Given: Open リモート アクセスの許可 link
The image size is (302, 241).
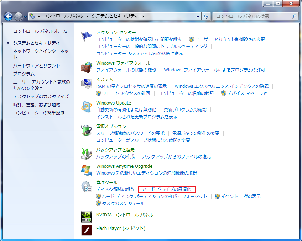Looking at the screenshot, I should [x=126, y=93].
